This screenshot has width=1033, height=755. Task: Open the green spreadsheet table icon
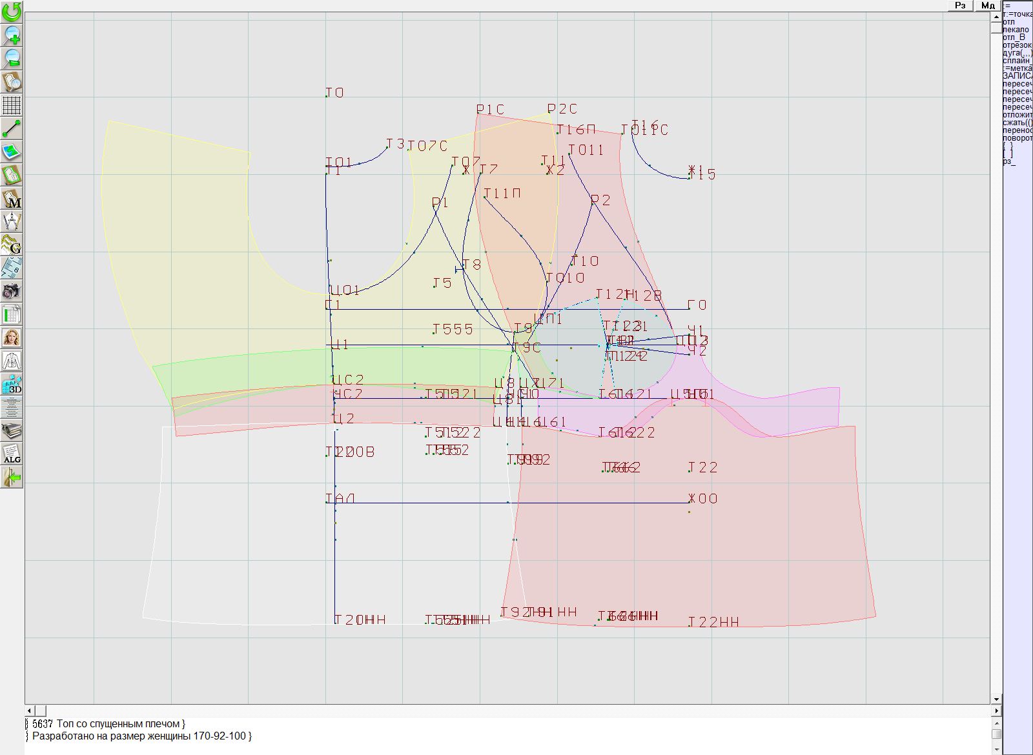[12, 315]
